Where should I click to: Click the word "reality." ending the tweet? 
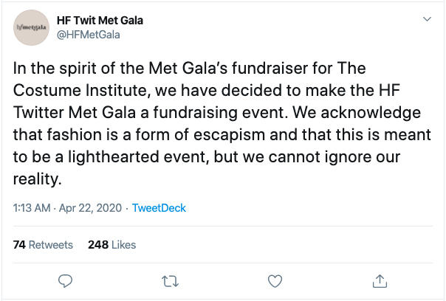35,179
